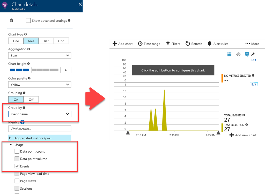Check the Data point count checkbox
The image size is (265, 194).
pos(17,152)
